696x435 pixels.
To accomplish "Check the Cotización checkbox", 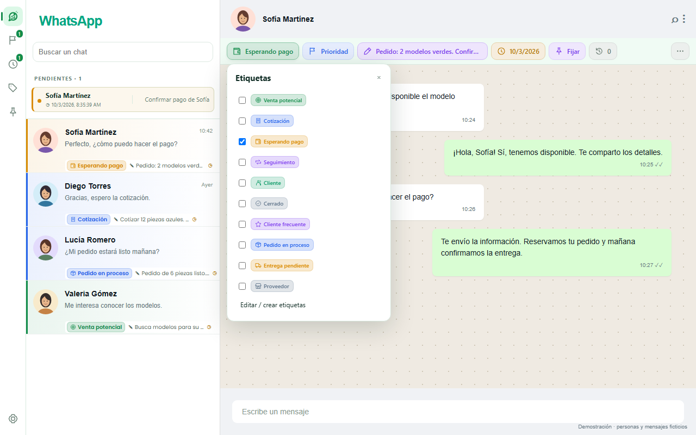I will pyautogui.click(x=243, y=121).
